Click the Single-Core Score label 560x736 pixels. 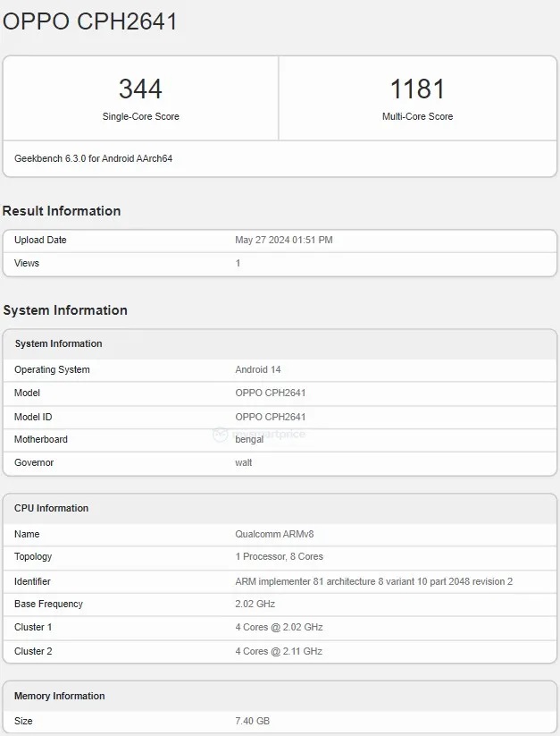tap(140, 116)
